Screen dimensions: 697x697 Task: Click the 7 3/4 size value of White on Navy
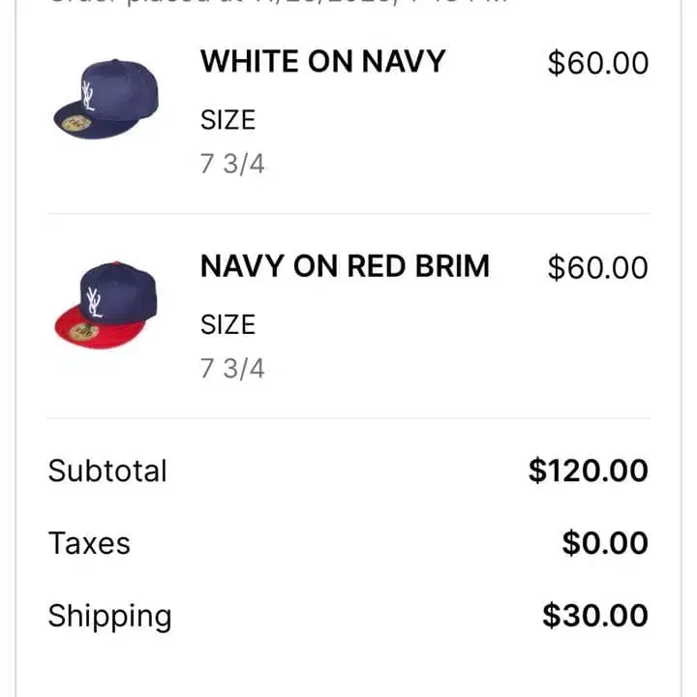[232, 164]
